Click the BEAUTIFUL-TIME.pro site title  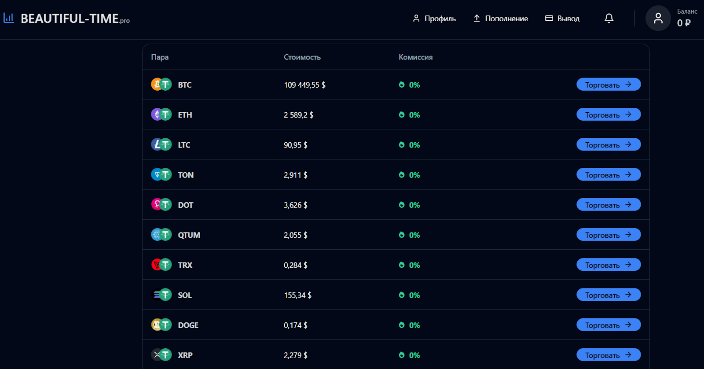click(x=75, y=18)
